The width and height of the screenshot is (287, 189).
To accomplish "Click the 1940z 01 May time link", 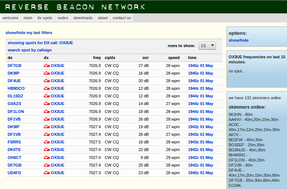I will click(x=201, y=173).
